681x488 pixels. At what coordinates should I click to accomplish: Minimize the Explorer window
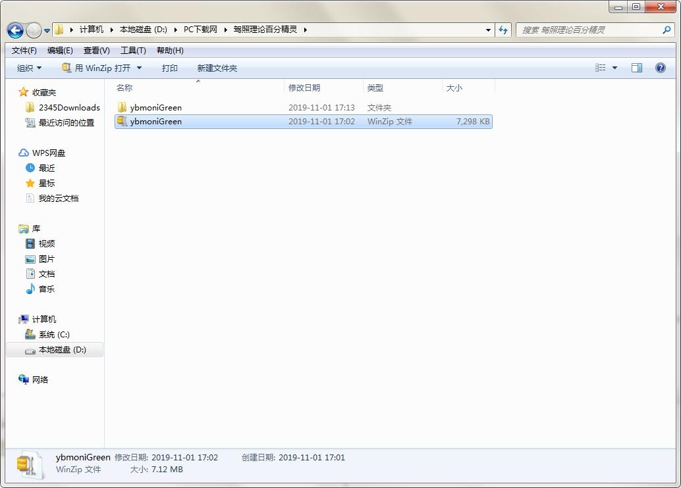[x=618, y=7]
